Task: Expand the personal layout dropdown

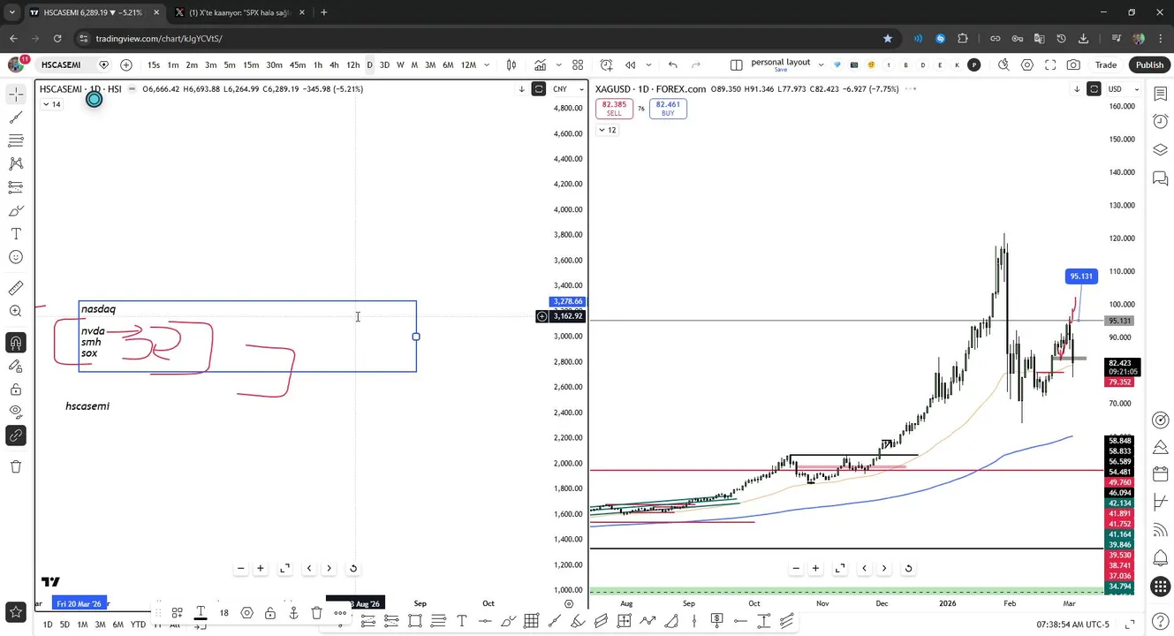Action: coord(821,64)
